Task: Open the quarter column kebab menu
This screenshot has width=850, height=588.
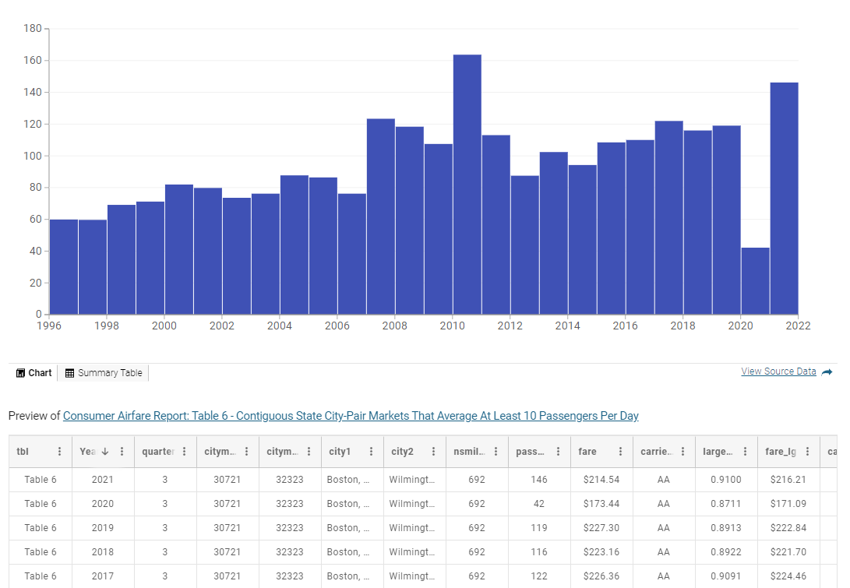Action: pos(185,452)
